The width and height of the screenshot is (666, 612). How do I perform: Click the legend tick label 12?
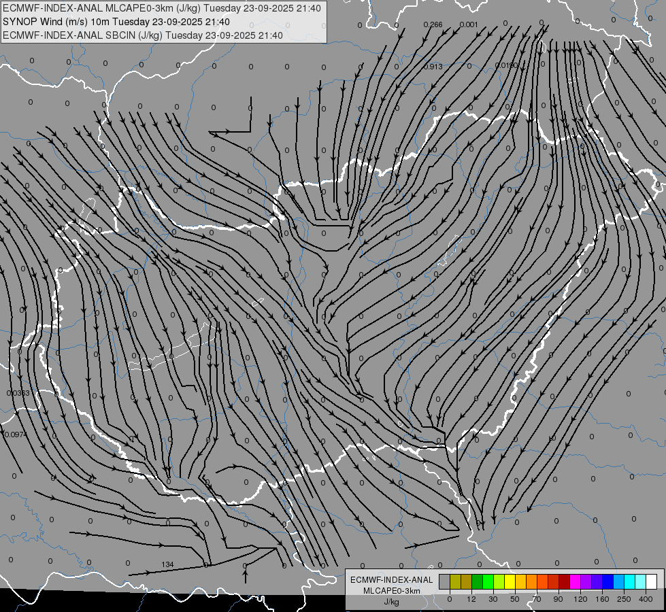[471, 599]
